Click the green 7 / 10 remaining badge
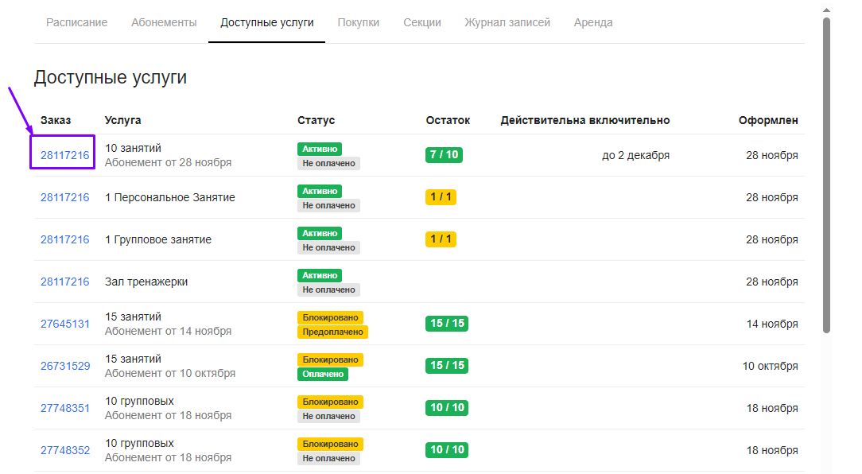This screenshot has height=474, width=862. point(444,155)
